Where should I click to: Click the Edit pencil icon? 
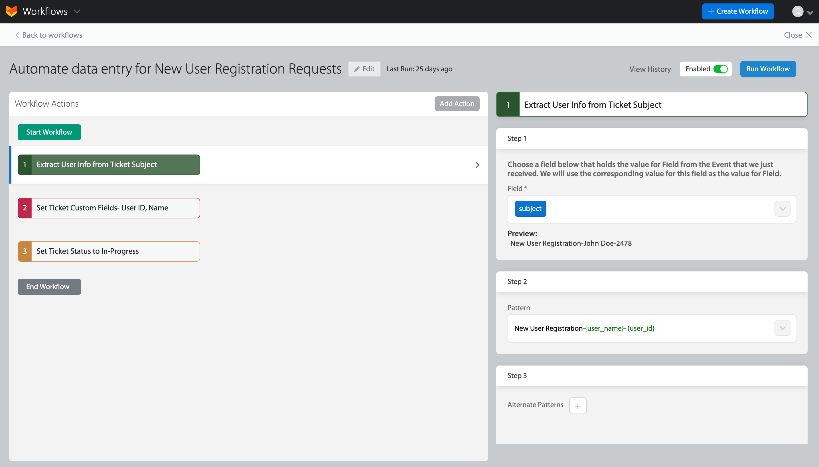[x=356, y=69]
